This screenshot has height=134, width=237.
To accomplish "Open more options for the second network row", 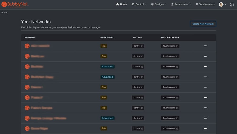I will coord(205,56).
